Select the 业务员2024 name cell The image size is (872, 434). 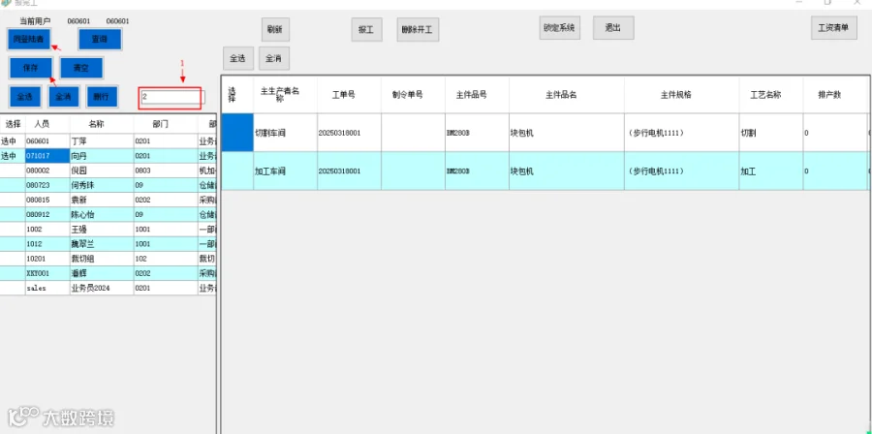coord(102,289)
